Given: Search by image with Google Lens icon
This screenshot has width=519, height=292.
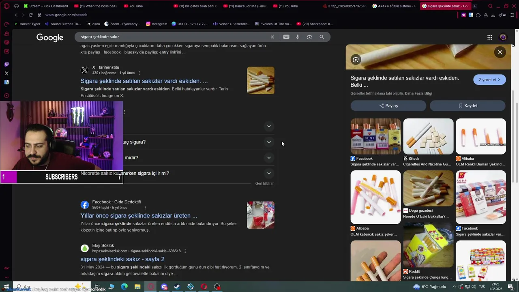Looking at the screenshot, I should [309, 37].
